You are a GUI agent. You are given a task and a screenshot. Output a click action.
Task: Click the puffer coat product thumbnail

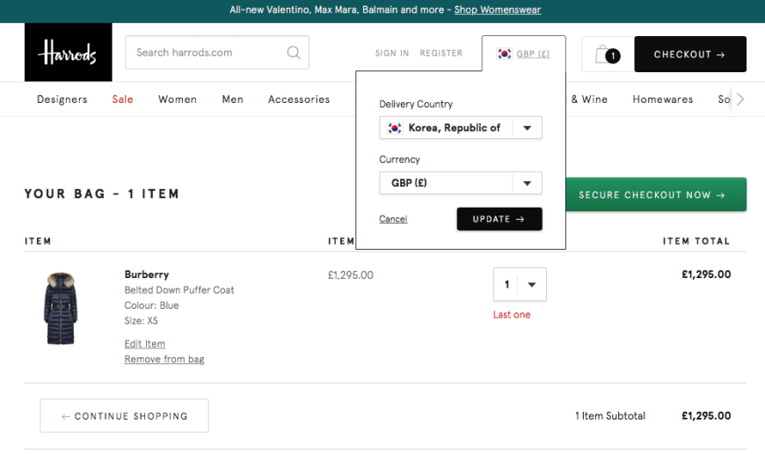61,309
